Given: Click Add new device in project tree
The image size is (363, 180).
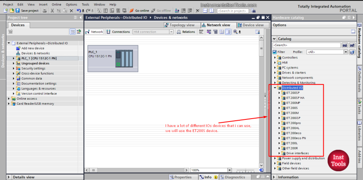Looking at the screenshot, I should pyautogui.click(x=32, y=48).
